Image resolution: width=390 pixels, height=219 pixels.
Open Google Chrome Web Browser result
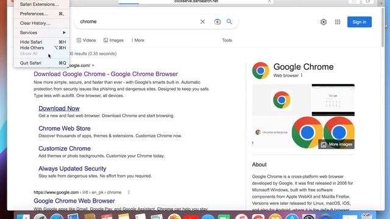click(74, 201)
